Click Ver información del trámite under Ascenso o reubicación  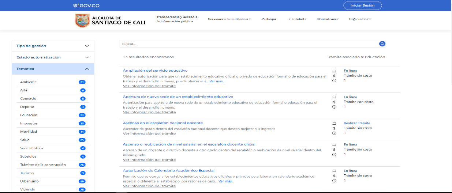[149, 160]
